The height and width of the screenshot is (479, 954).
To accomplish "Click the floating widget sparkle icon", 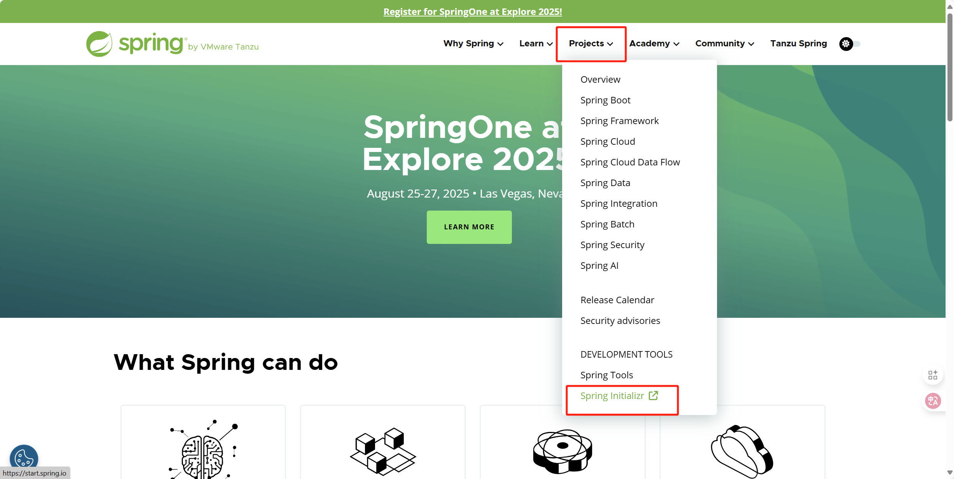I will pos(933,375).
